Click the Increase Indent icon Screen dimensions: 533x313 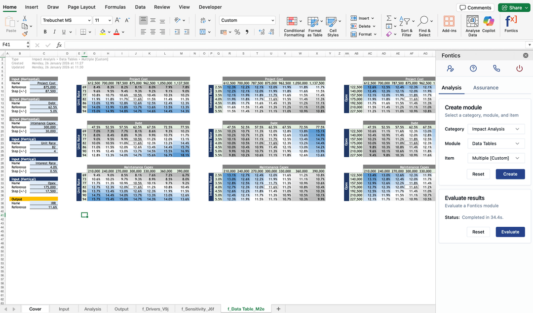tap(187, 32)
